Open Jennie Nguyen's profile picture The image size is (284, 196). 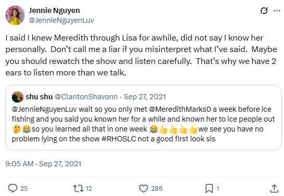[15, 15]
